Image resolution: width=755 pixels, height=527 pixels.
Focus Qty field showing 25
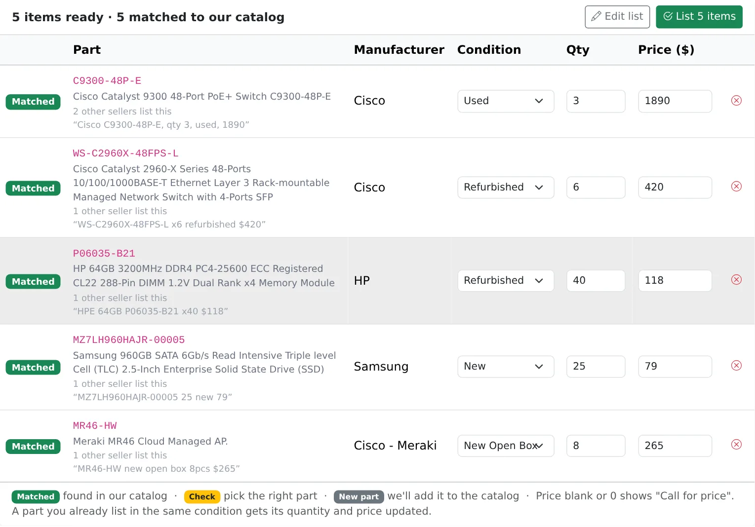596,367
